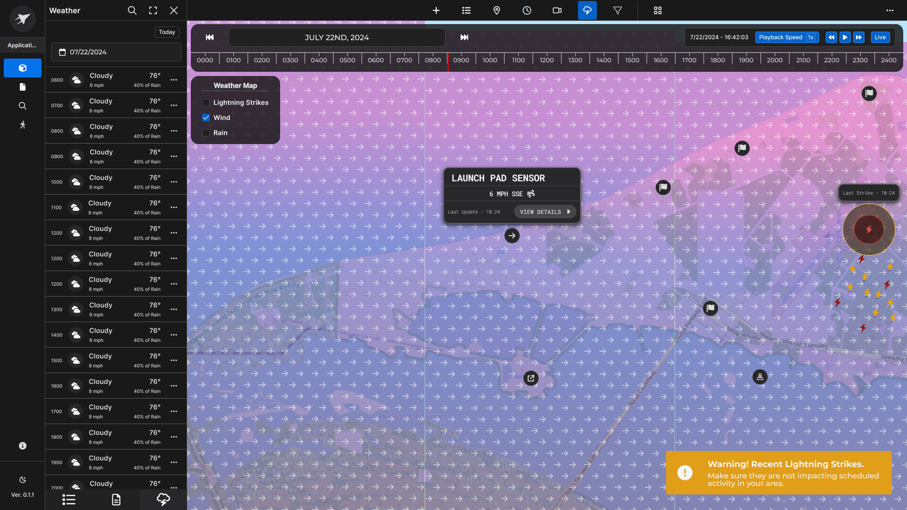Select the search magnifier in the Weather panel header
The width and height of the screenshot is (907, 510).
tap(132, 10)
